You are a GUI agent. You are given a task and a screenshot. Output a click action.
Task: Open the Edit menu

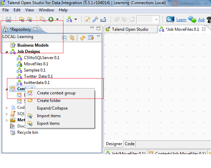tap(17, 10)
